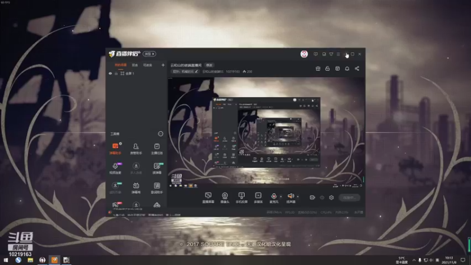
Task: Click the funnel filter icon in title bar
Action: tap(331, 54)
